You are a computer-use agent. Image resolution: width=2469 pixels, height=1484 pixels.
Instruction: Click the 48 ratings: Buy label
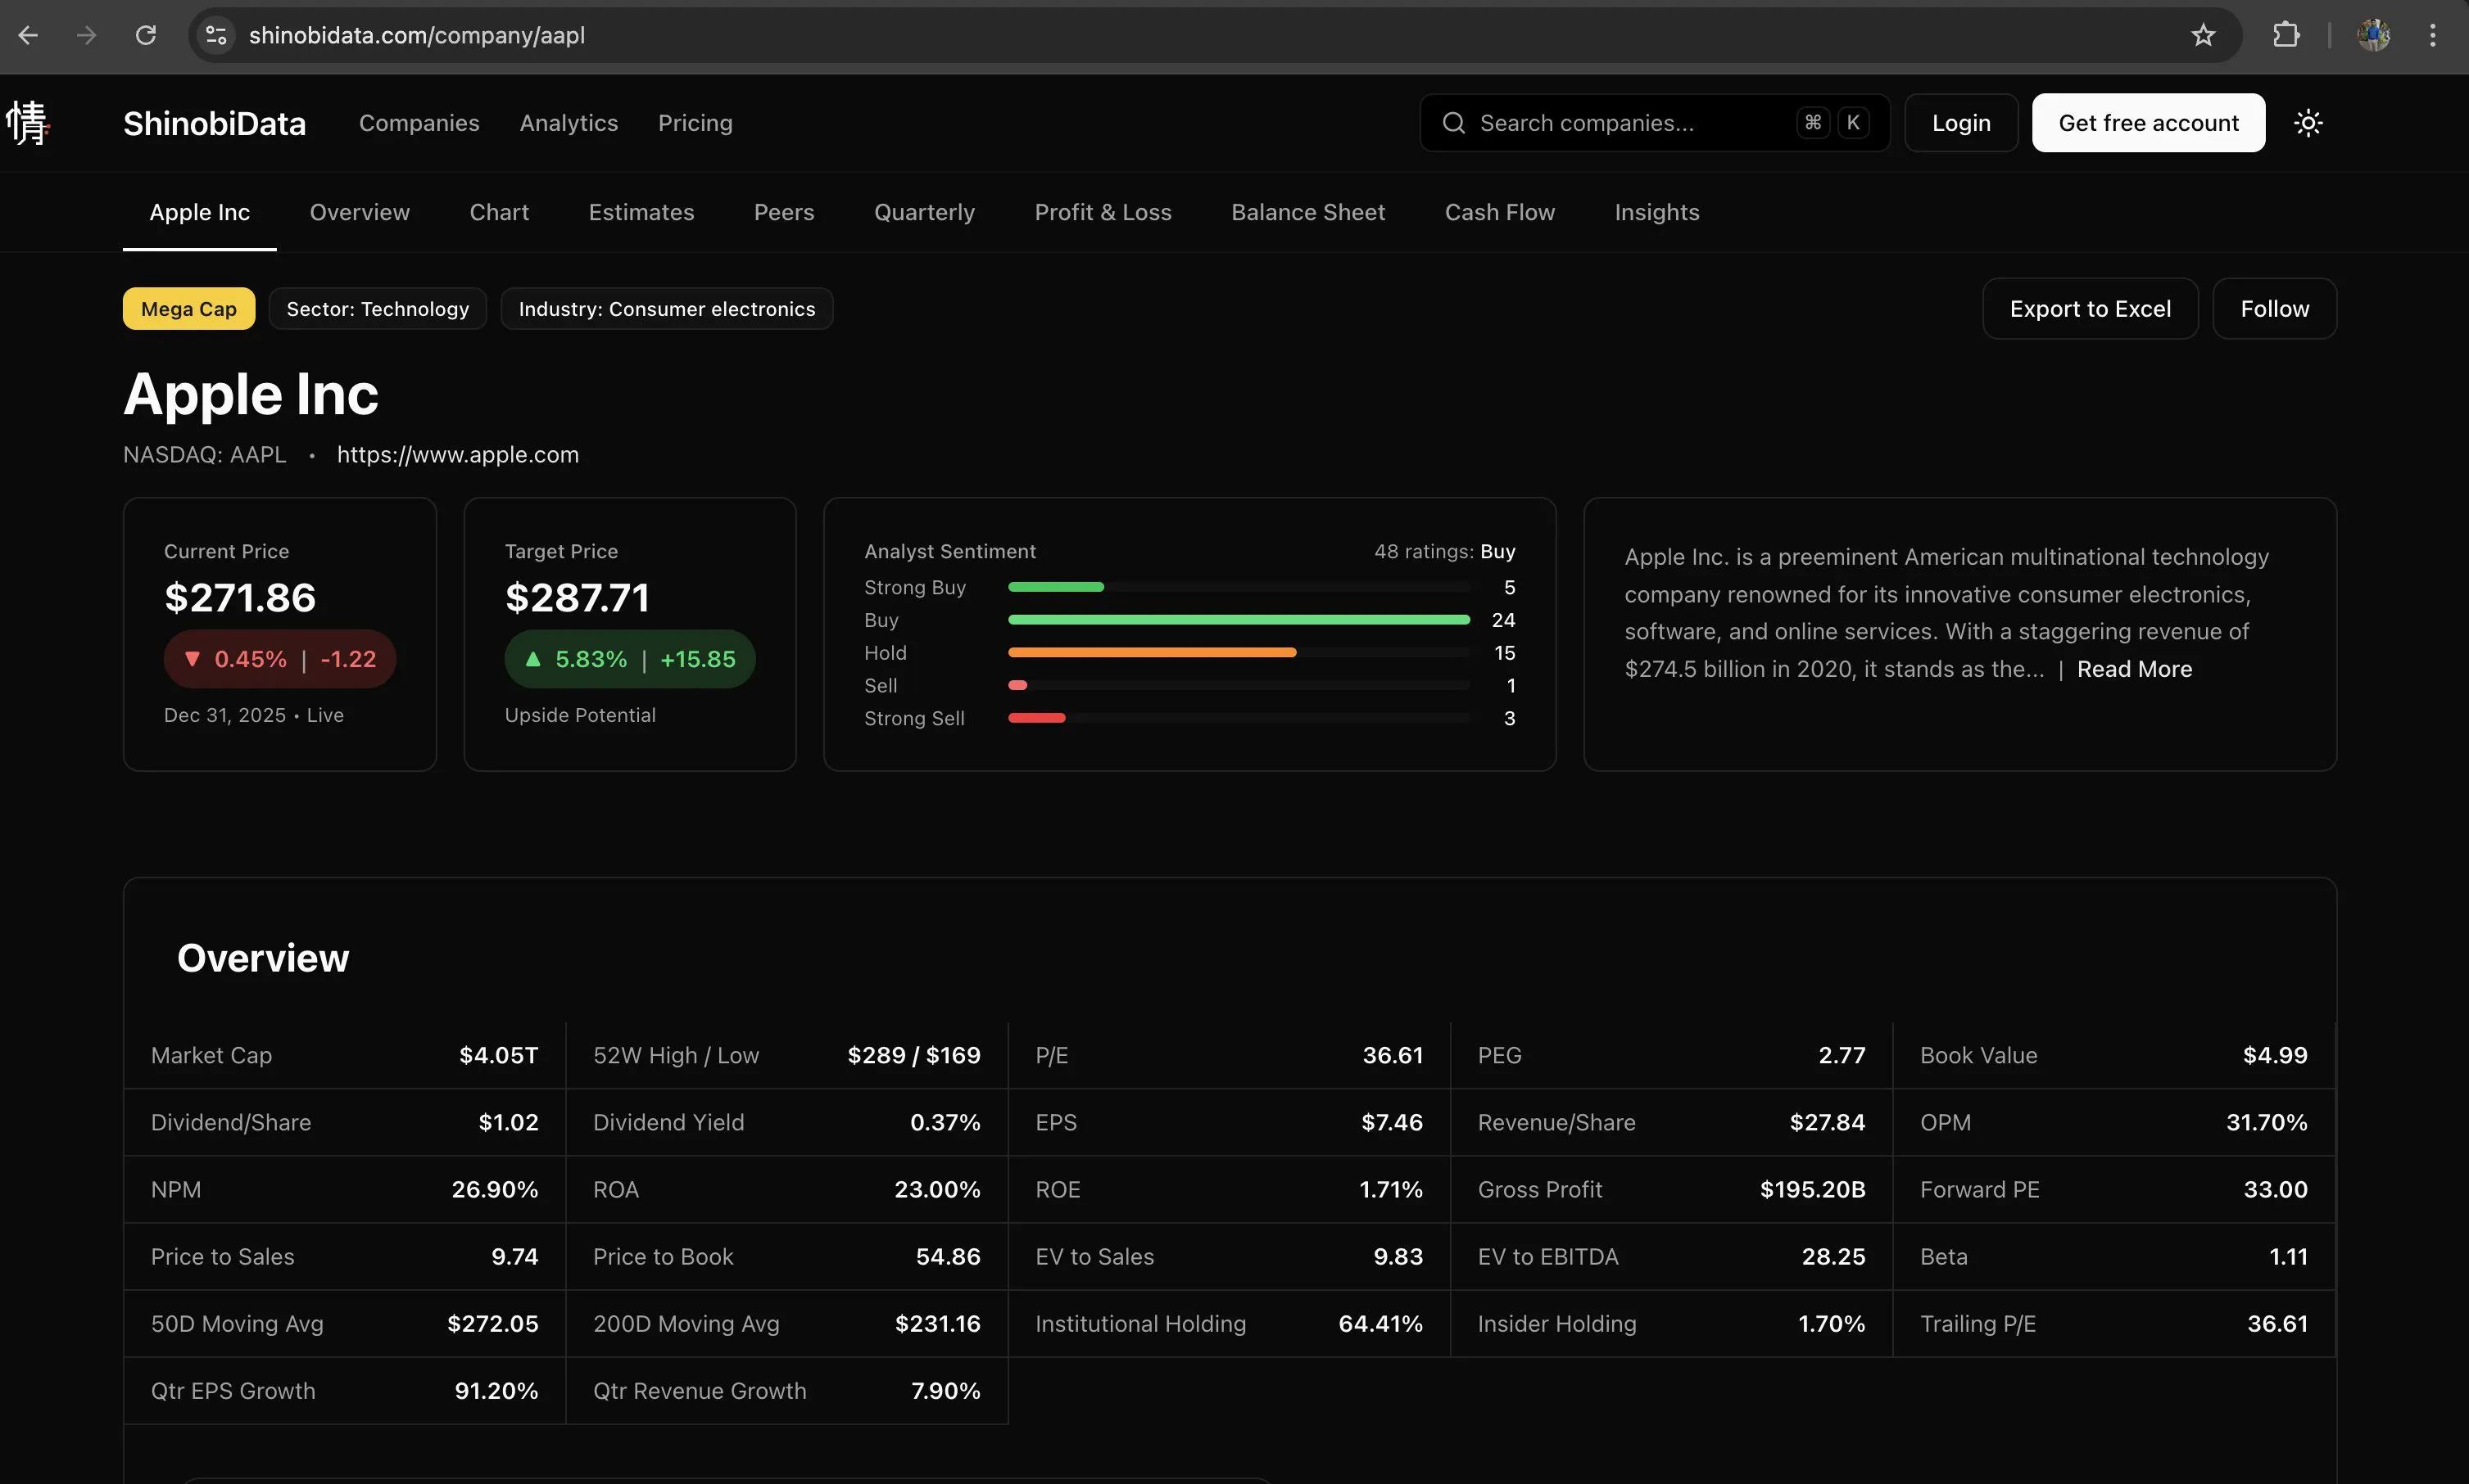pos(1444,551)
